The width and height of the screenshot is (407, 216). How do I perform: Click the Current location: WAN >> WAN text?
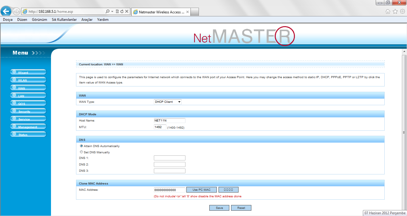click(101, 64)
